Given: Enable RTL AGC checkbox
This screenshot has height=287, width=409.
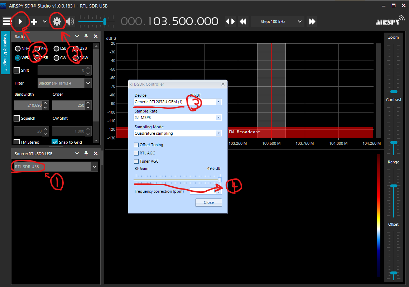Looking at the screenshot, I should 136,153.
